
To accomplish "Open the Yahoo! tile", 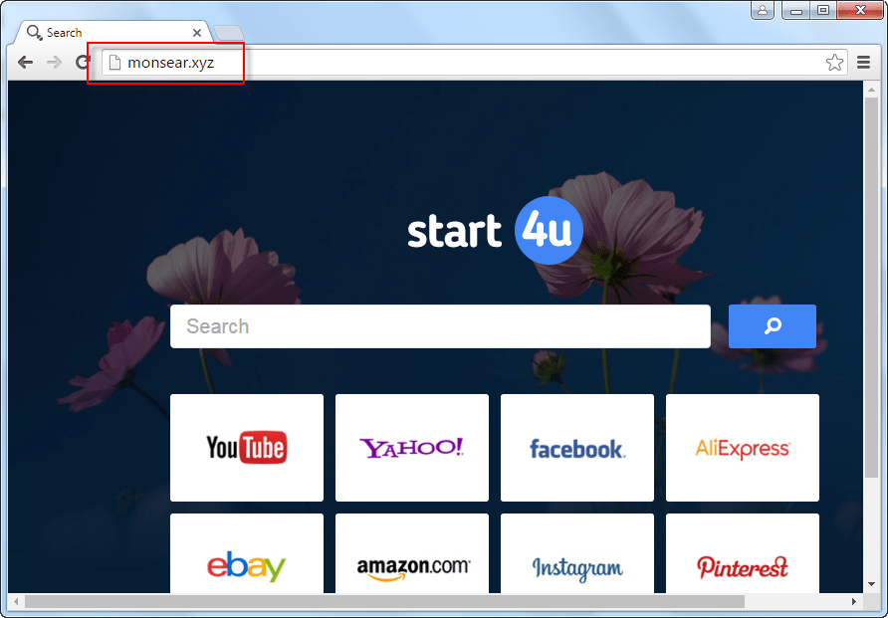I will (412, 448).
